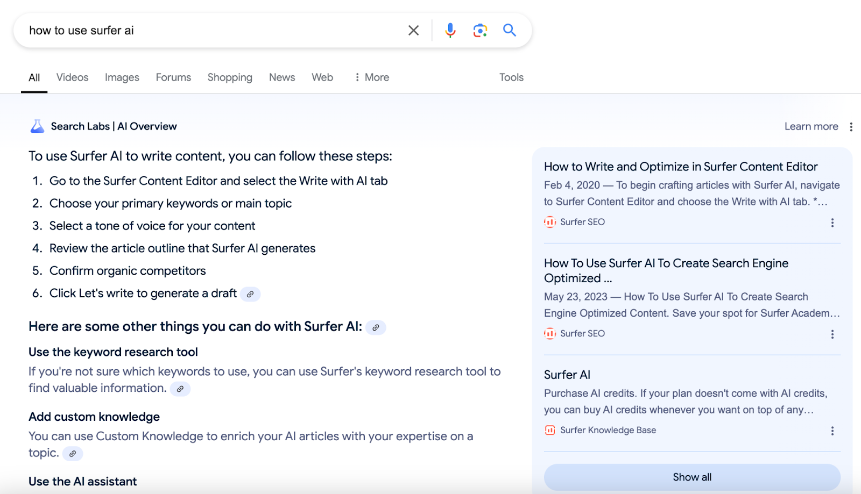Select the Forums tab

(173, 77)
